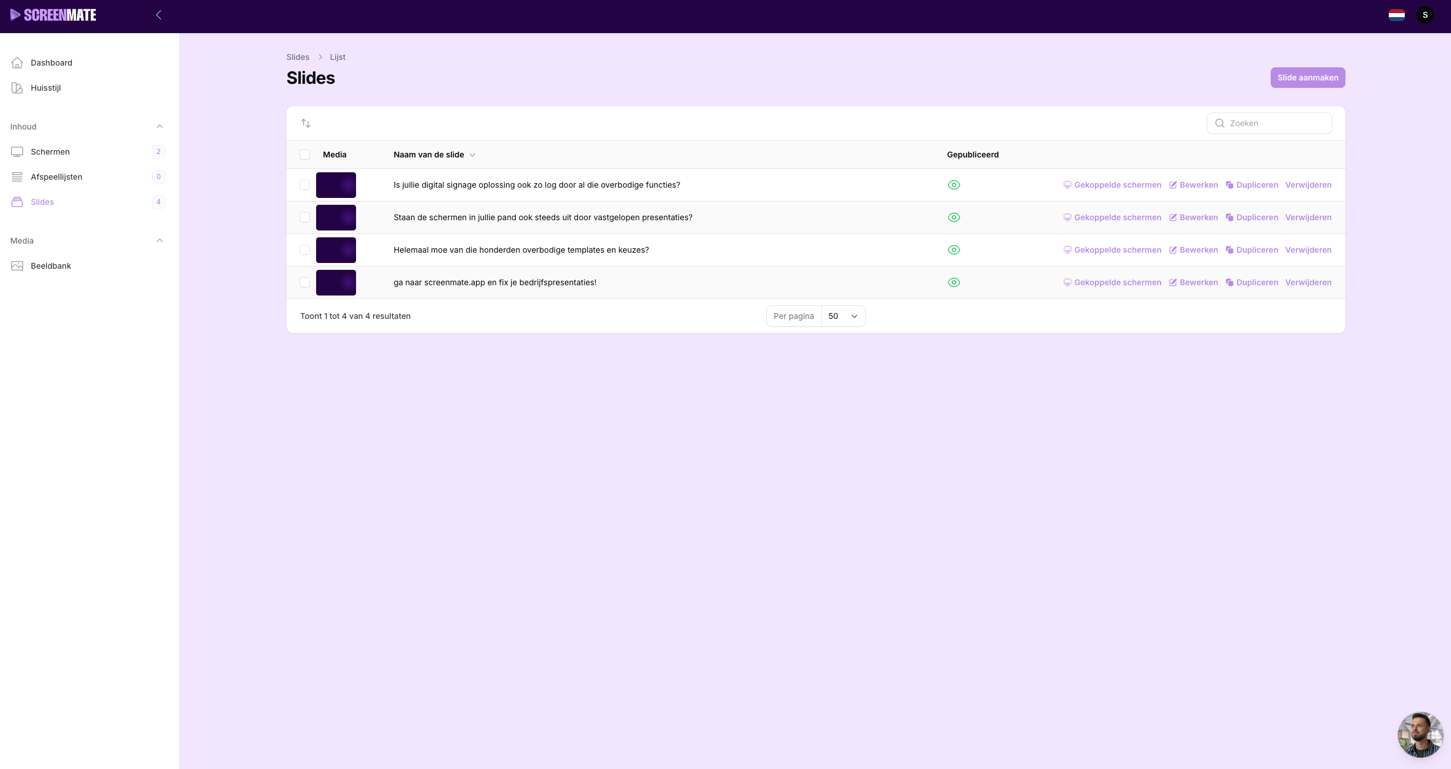Screen dimensions: 1451x769
Task: Open the Beeldbank image library
Action: 51,266
